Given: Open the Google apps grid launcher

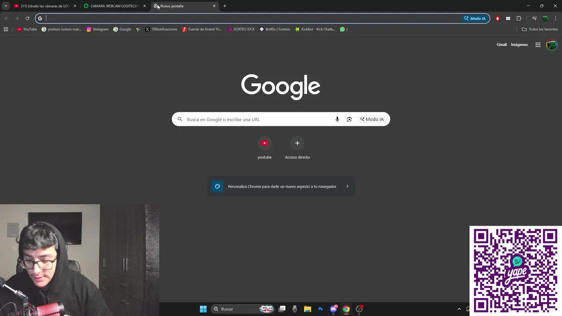Looking at the screenshot, I should [538, 45].
